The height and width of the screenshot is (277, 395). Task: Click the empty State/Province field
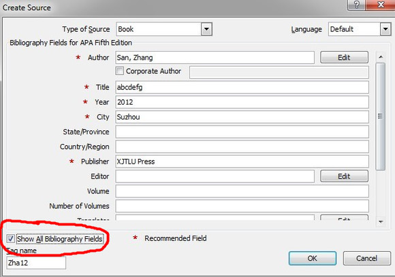242,132
